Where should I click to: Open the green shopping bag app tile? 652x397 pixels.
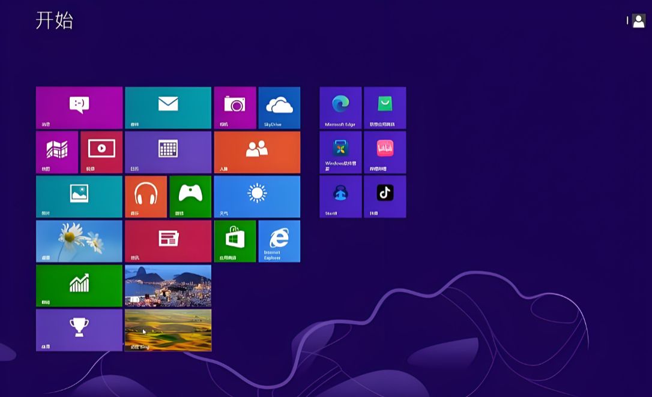[385, 107]
